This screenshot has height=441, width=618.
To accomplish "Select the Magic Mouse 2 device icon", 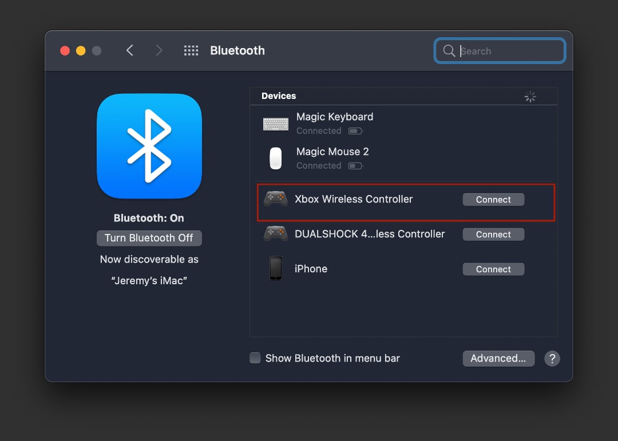I will pos(275,158).
